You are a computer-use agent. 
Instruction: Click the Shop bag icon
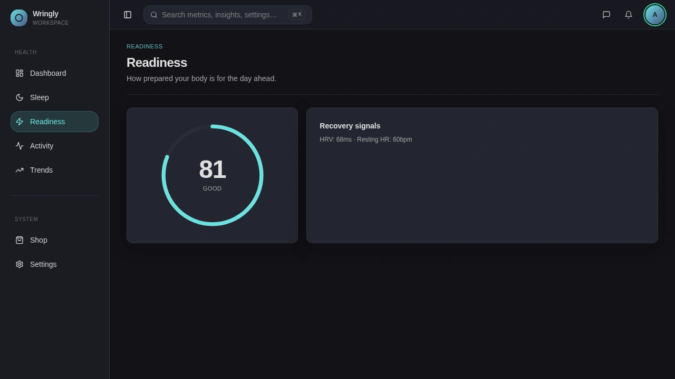click(20, 240)
